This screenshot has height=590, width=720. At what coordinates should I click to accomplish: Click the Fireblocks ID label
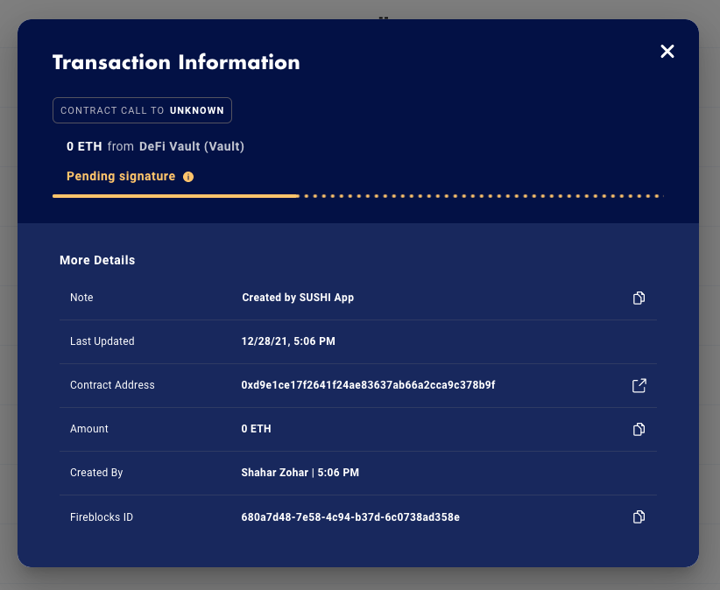102,517
